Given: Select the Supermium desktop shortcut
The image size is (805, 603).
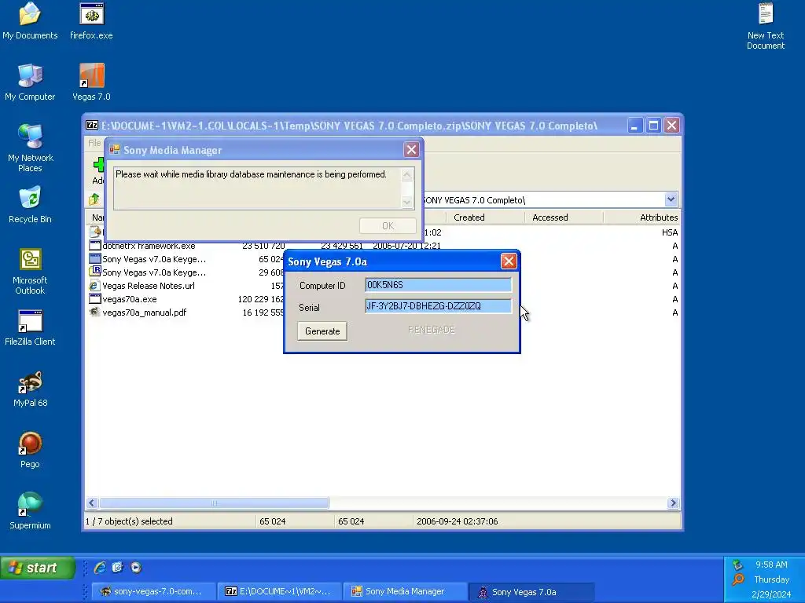Looking at the screenshot, I should (x=30, y=510).
